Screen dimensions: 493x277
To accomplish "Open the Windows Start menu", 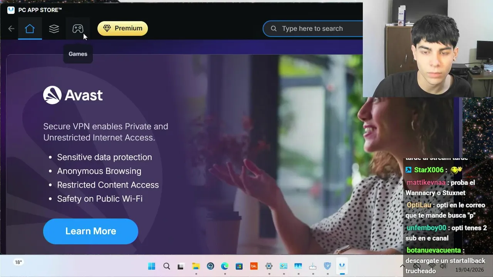I will 152,266.
